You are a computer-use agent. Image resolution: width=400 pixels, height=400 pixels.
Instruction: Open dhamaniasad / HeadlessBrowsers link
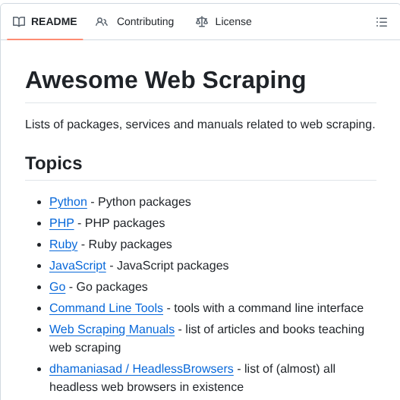tap(141, 369)
